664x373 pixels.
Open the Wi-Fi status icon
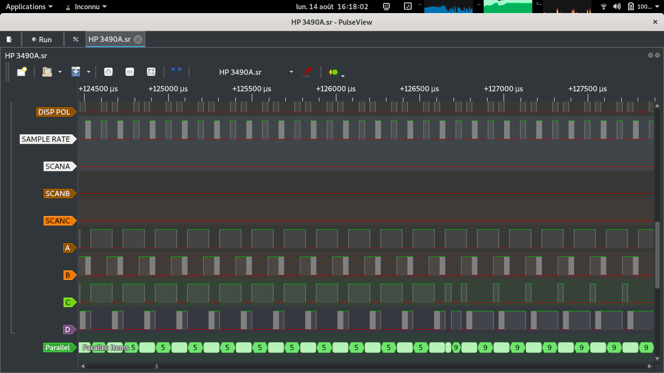[604, 7]
